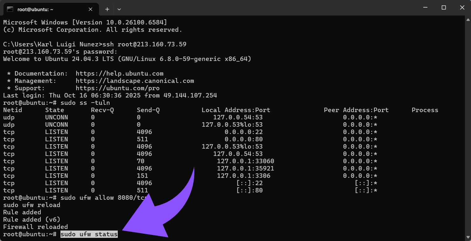The height and width of the screenshot is (241, 471).
Task: Open a new tab with plus icon
Action: coord(107,9)
